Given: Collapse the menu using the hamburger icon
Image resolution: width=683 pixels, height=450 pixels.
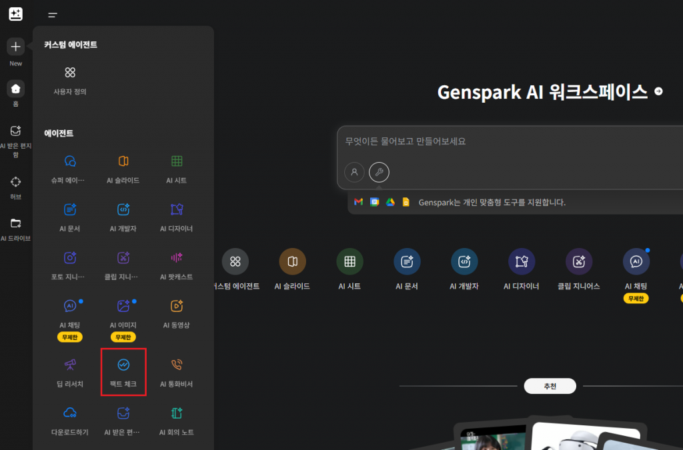Looking at the screenshot, I should click(x=52, y=14).
